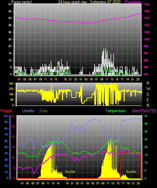The width and height of the screenshot is (157, 188).
Task: Click wind direction axis value 90
Action: 12,100
